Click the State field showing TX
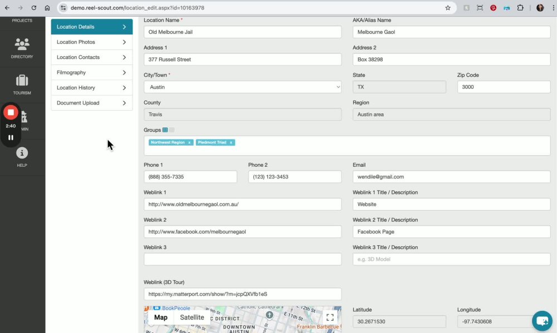Screen dimensions: 557x333 pyautogui.click(x=399, y=87)
